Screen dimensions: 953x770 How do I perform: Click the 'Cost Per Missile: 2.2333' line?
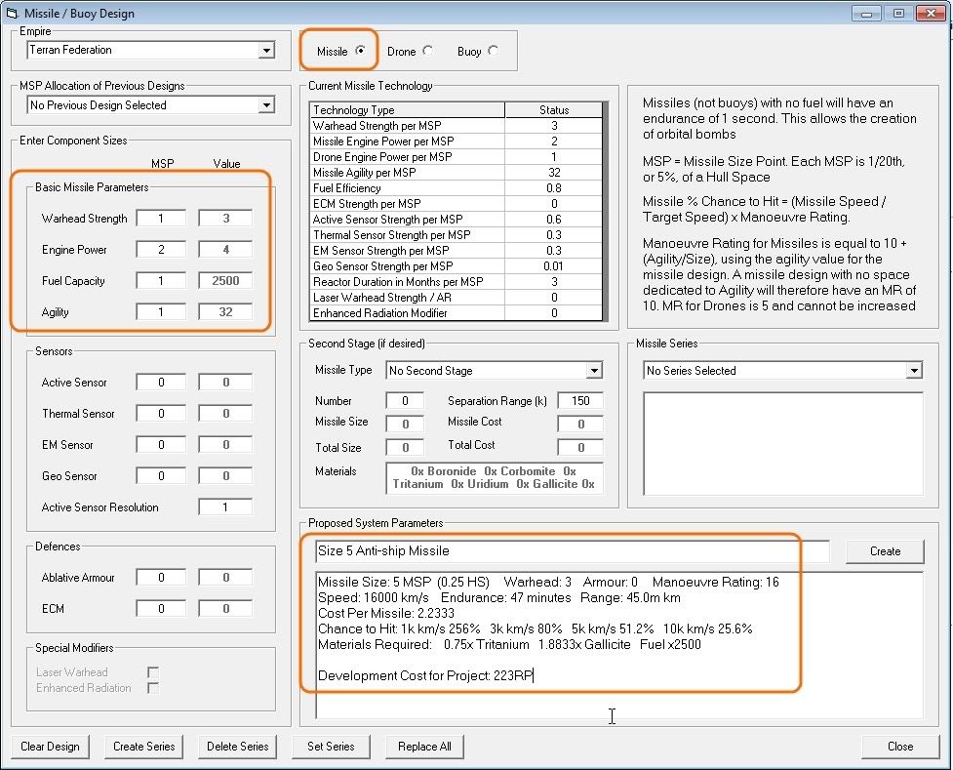point(386,613)
